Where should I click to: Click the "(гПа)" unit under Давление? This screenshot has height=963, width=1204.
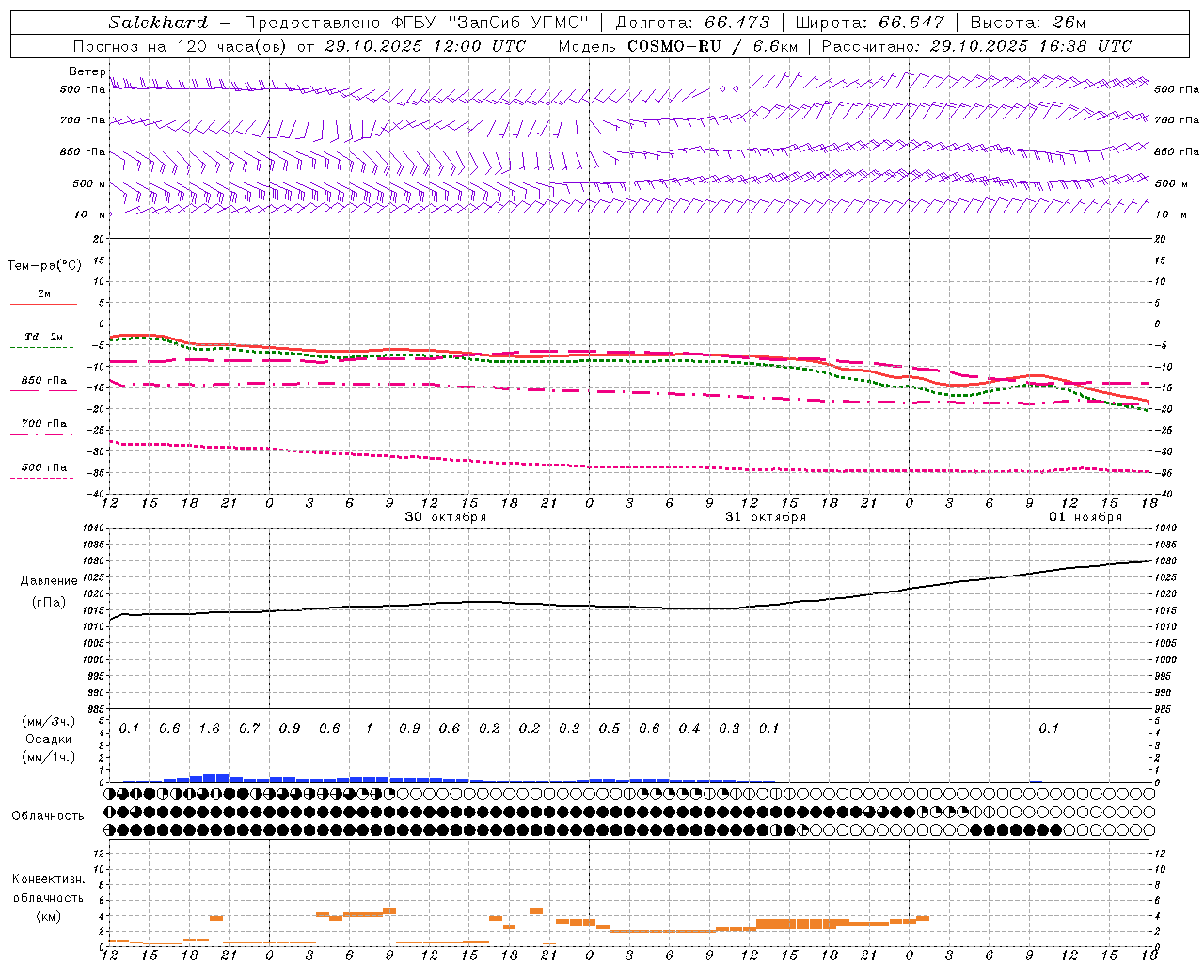[x=49, y=602]
